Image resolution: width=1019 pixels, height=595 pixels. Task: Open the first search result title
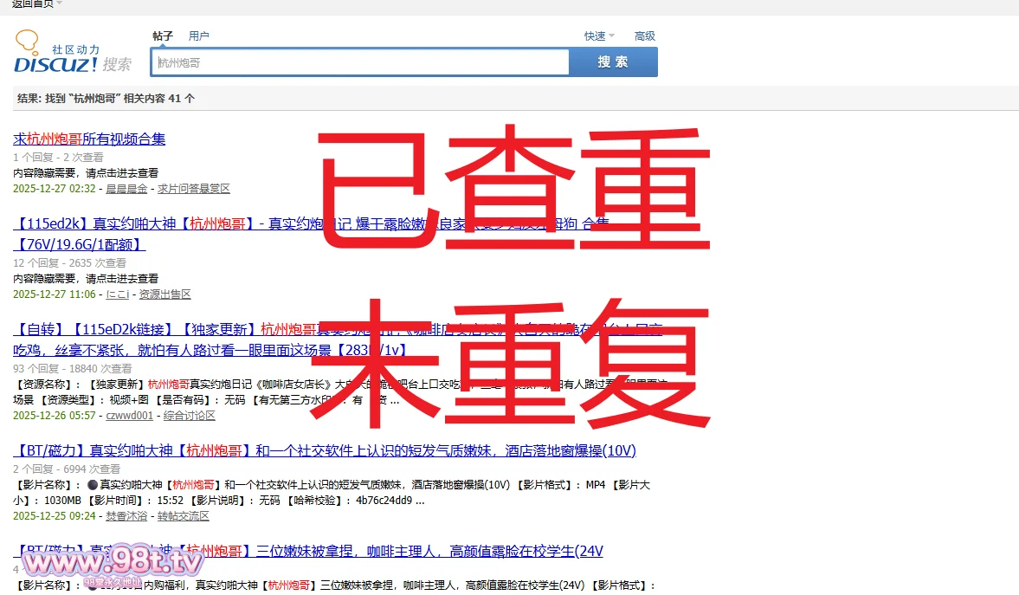pyautogui.click(x=89, y=139)
